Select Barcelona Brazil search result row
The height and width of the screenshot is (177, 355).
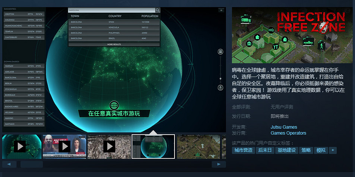pos(114,38)
